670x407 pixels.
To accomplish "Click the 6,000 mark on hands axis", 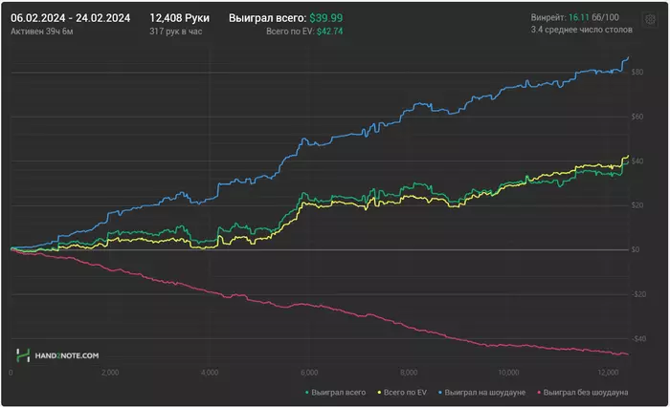I will click(x=308, y=373).
